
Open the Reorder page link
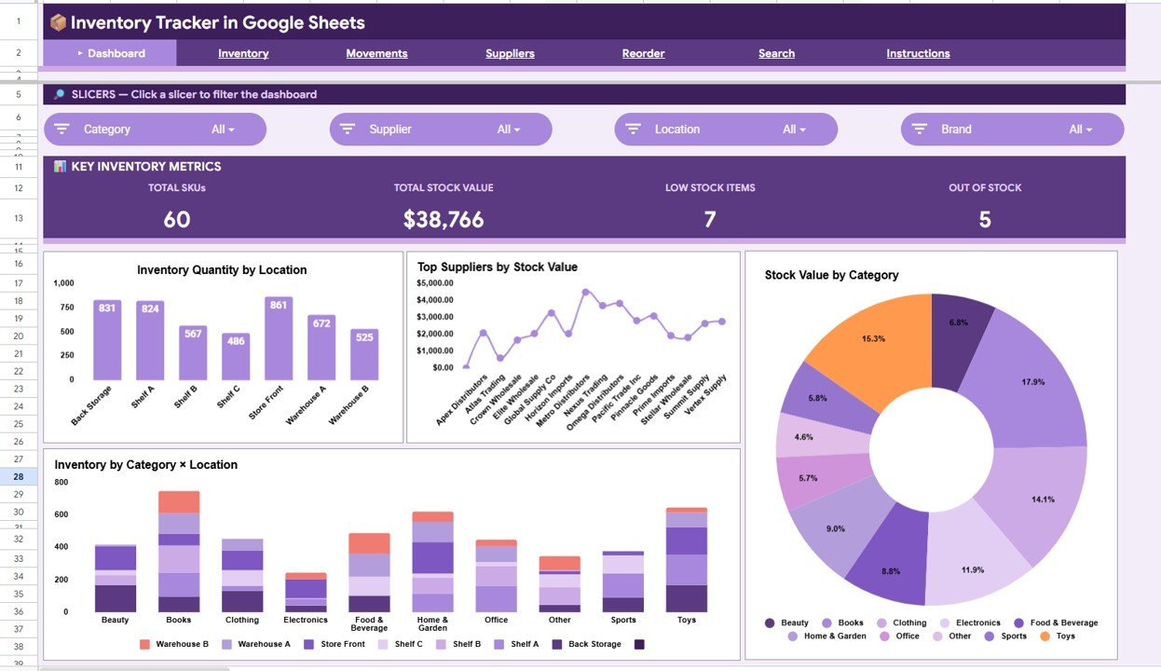click(643, 53)
